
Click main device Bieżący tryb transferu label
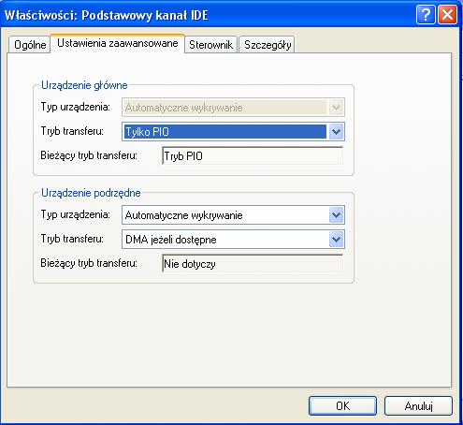coord(89,155)
